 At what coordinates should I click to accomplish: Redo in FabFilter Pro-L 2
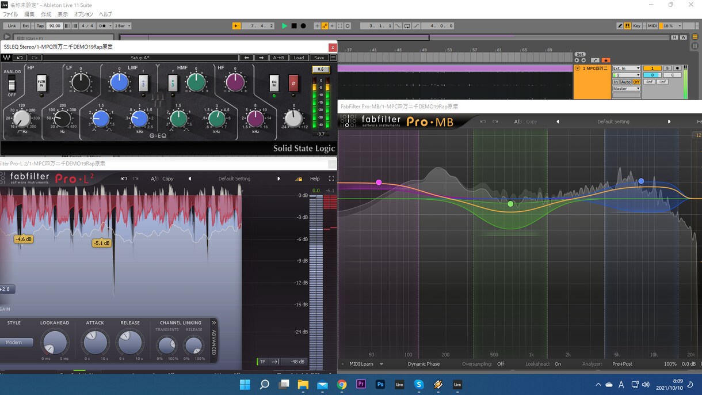[x=135, y=178]
